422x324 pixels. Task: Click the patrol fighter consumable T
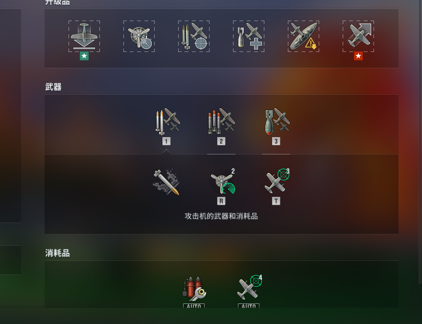pos(276,186)
